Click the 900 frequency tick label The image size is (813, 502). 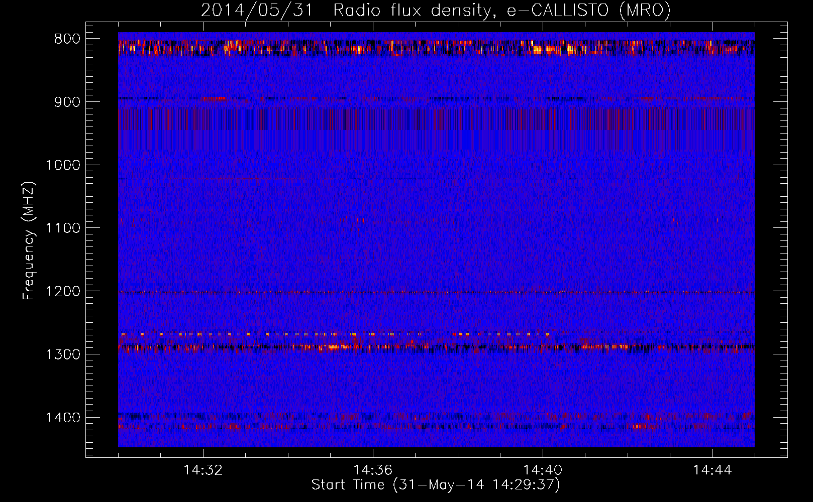[67, 102]
